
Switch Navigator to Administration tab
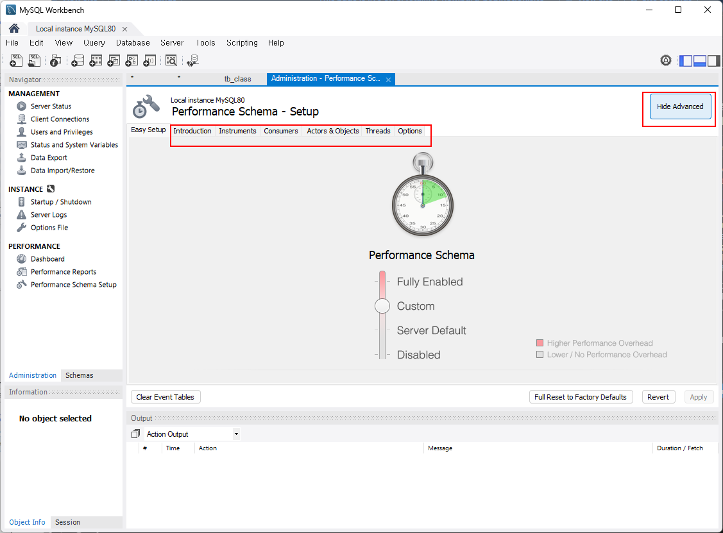tap(33, 375)
